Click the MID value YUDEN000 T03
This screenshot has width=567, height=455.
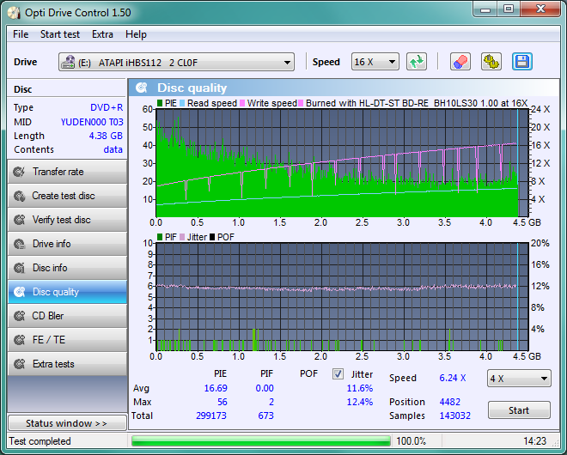(92, 122)
